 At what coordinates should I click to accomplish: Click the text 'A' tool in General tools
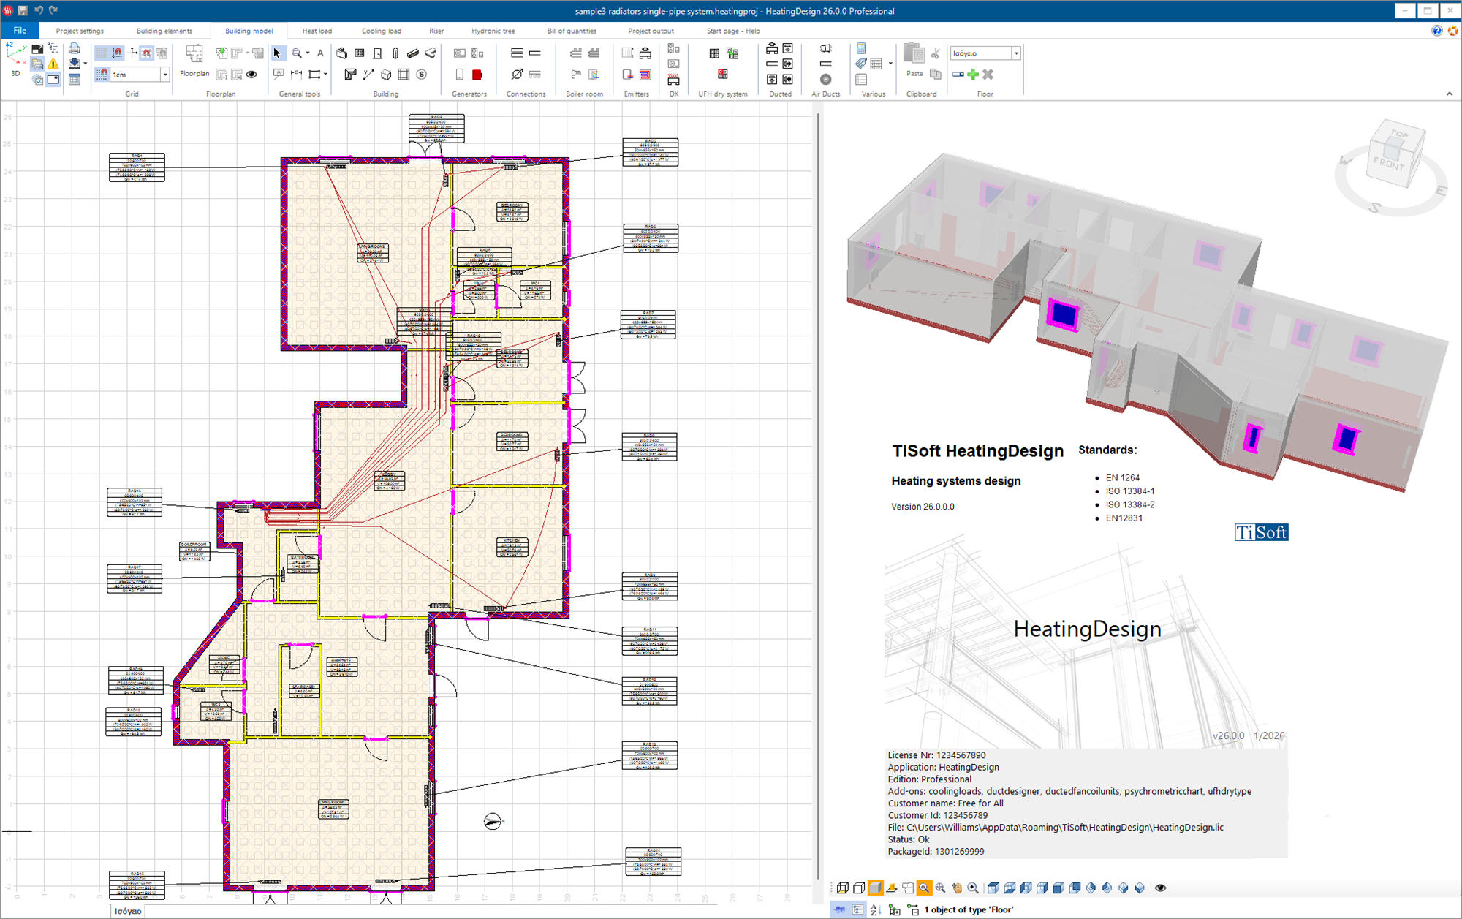click(x=320, y=53)
